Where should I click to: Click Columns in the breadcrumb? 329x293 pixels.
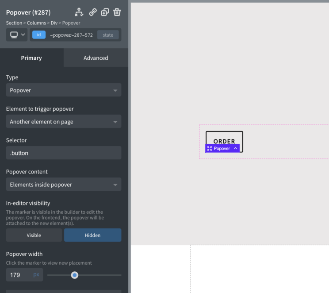click(x=37, y=23)
